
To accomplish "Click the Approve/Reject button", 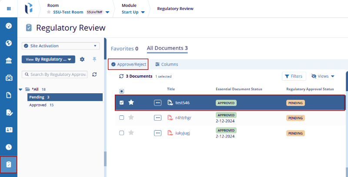I will [x=128, y=64].
